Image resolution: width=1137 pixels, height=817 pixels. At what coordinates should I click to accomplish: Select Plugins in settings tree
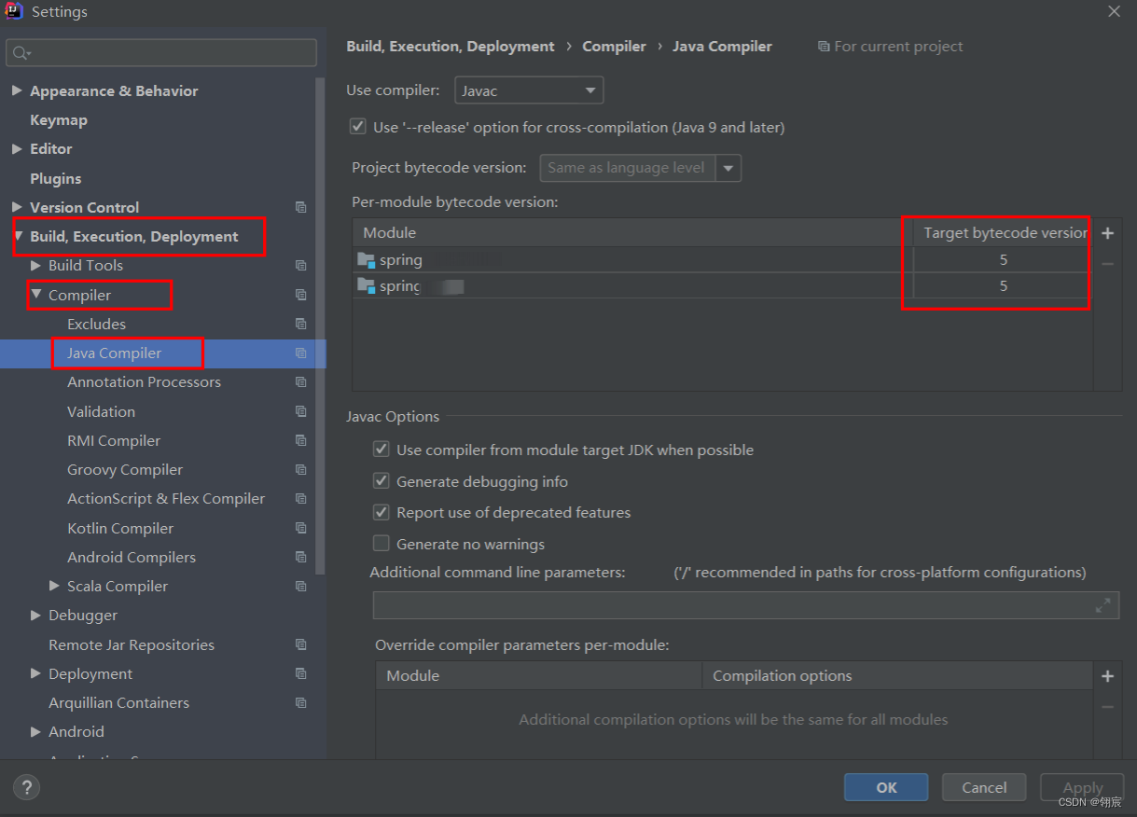(56, 178)
